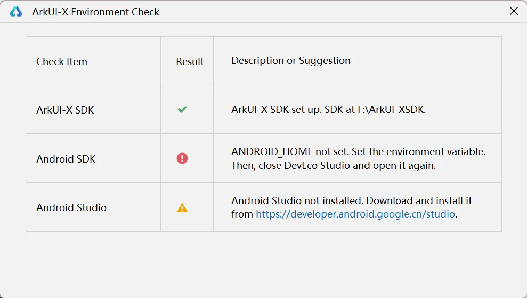Close the ArkUI-X Environment Check dialog

[514, 11]
